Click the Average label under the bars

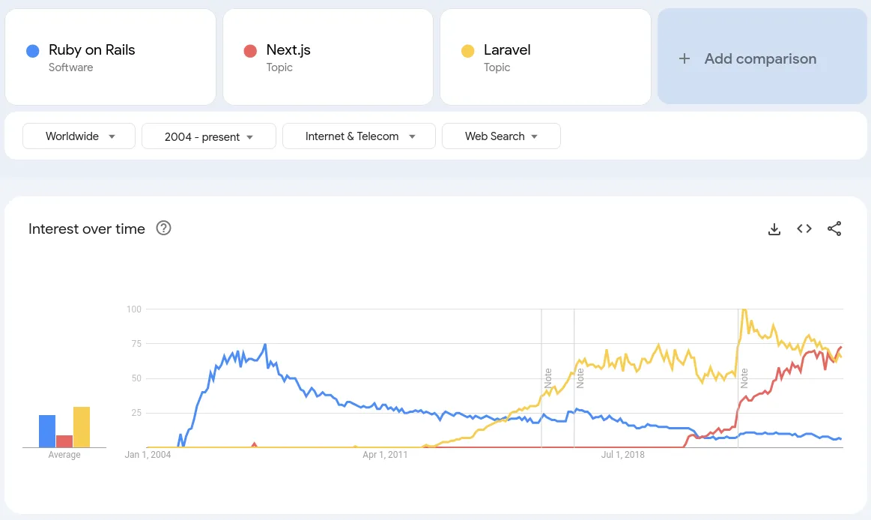64,455
